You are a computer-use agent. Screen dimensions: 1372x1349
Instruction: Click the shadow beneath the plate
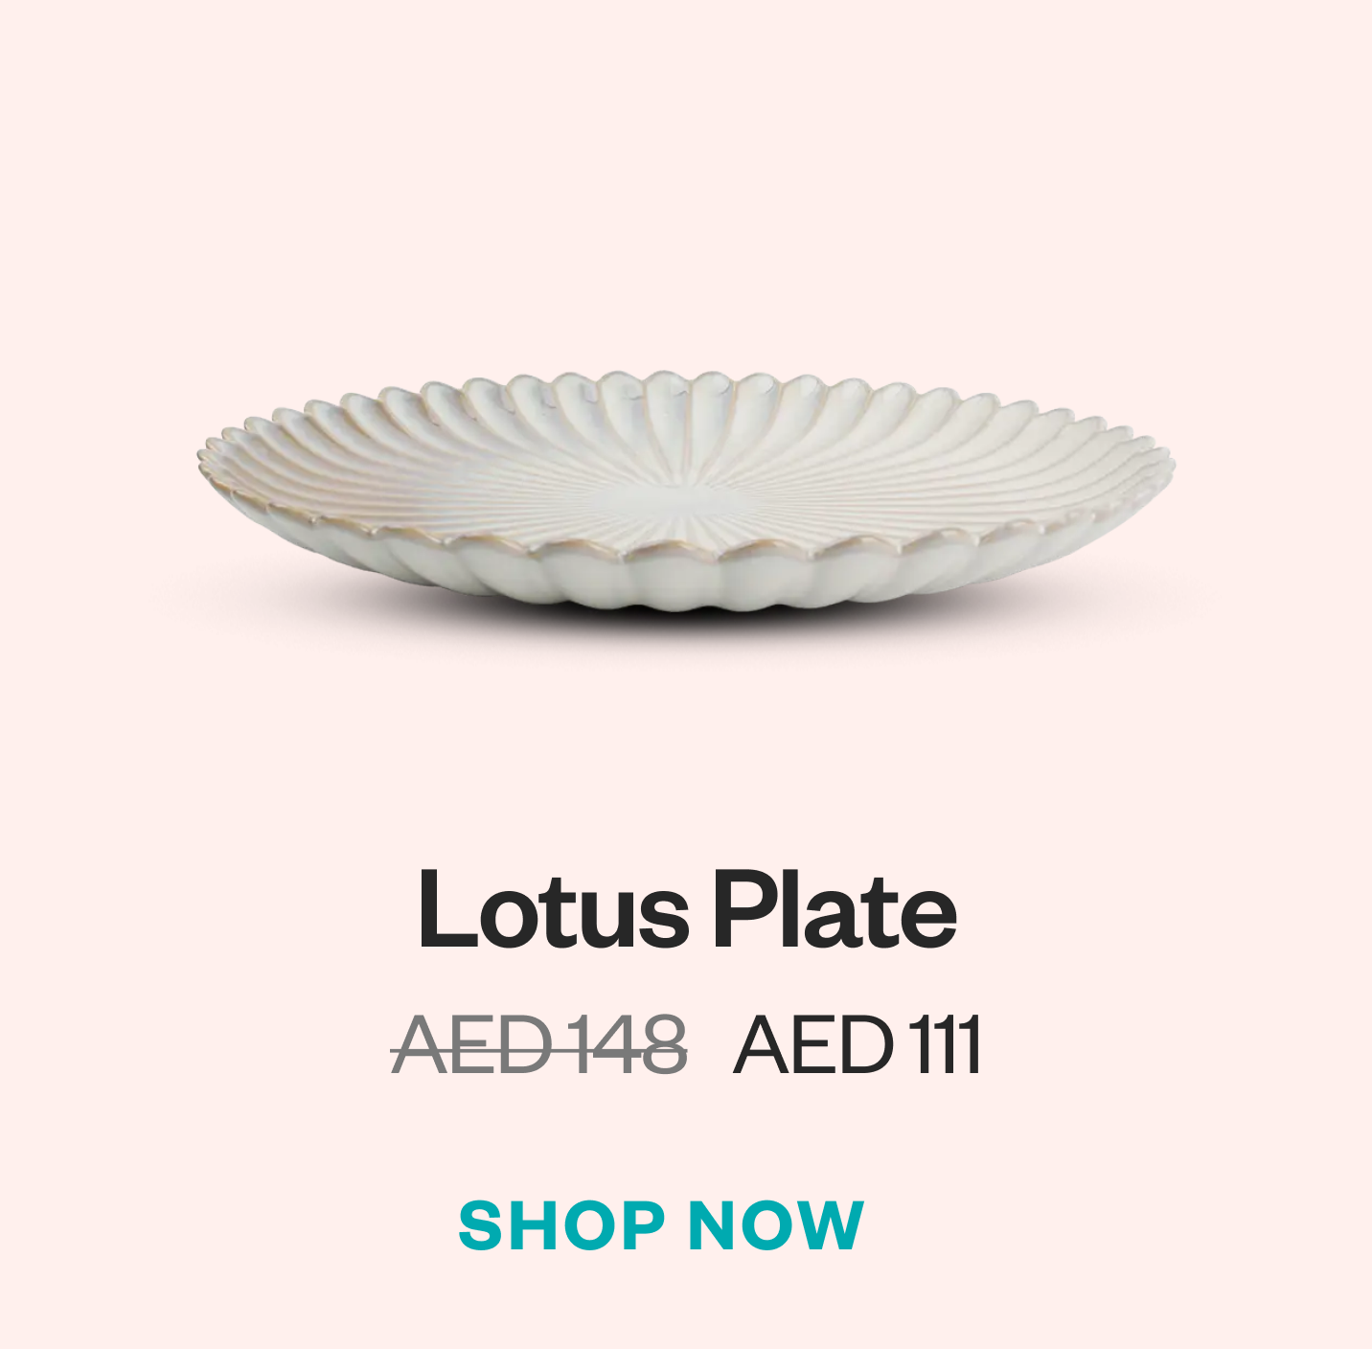click(686, 623)
